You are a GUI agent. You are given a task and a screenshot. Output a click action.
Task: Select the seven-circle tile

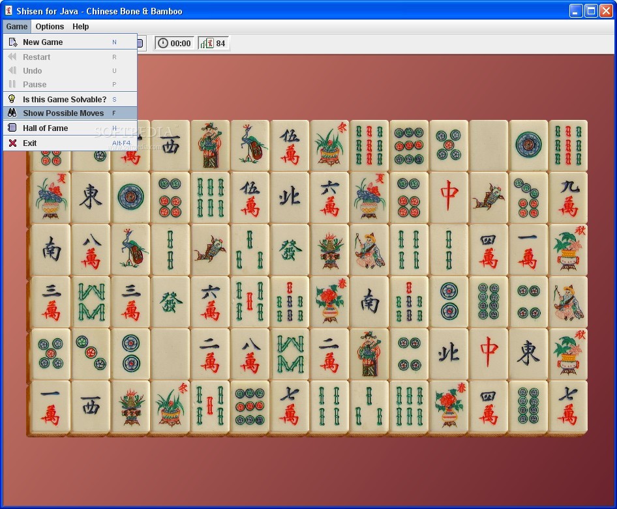click(x=528, y=197)
